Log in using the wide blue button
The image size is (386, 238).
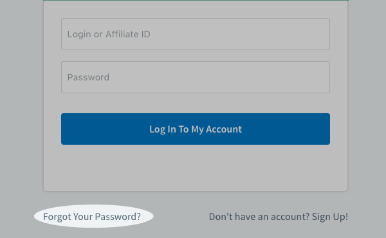[196, 129]
